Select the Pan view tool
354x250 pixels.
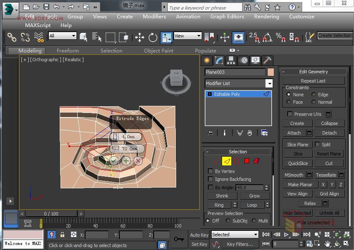tap(328, 244)
